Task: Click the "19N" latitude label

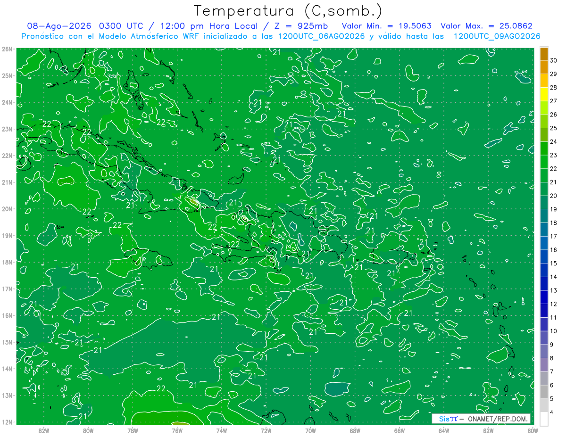Action: [x=7, y=235]
